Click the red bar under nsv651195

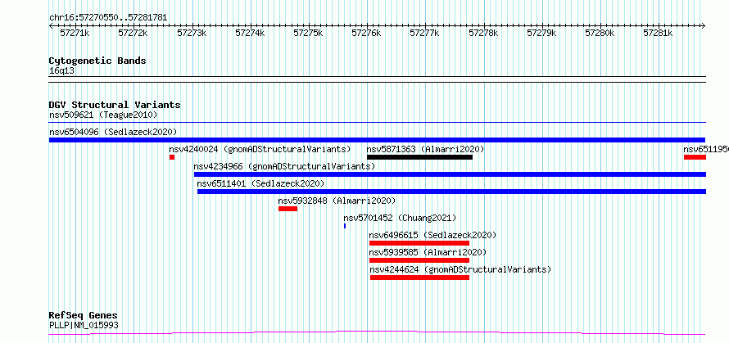[x=695, y=157]
